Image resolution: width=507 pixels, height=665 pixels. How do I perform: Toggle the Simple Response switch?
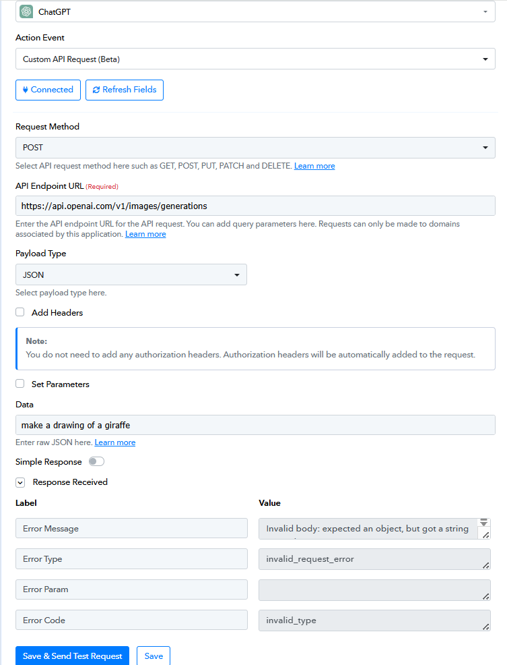96,461
